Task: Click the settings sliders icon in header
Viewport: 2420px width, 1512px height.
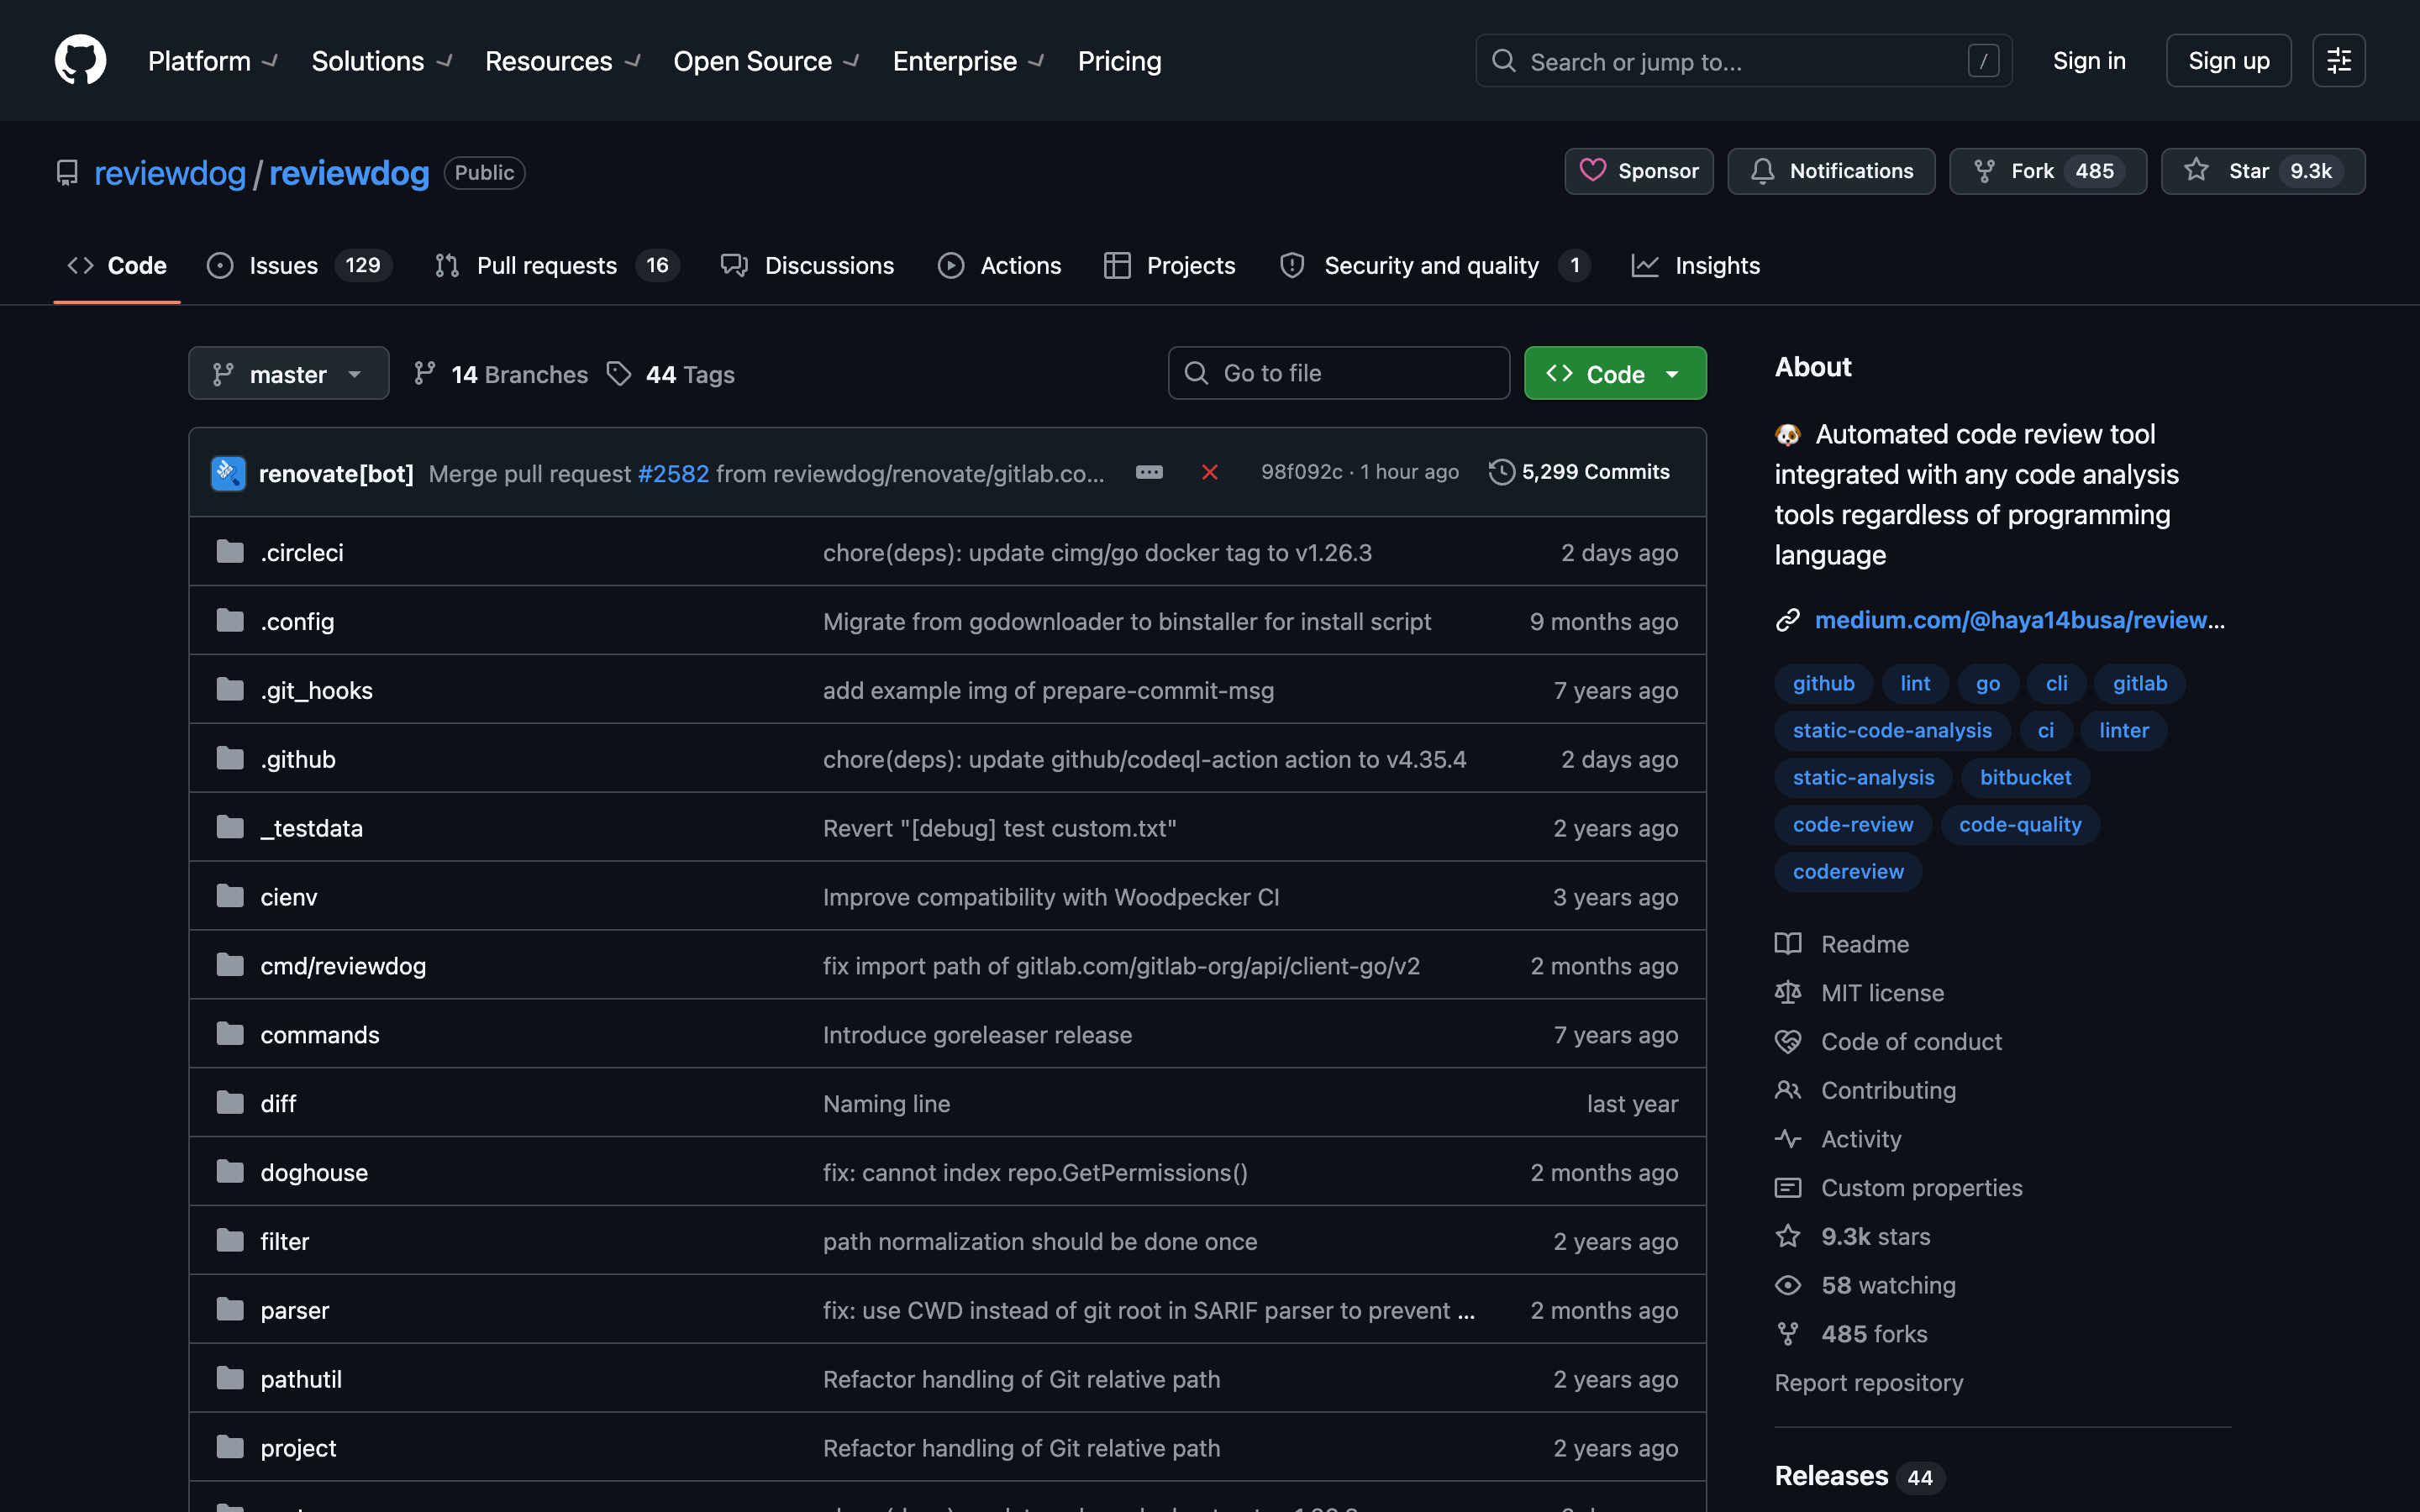Action: coord(2338,61)
